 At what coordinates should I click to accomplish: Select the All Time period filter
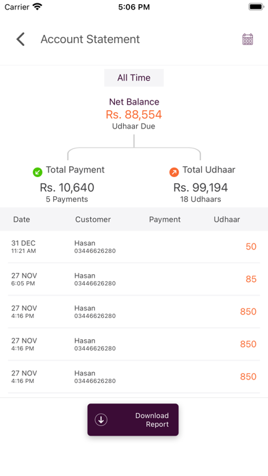[x=134, y=78]
